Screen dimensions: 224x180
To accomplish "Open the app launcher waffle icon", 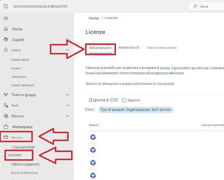I will 6,6.
